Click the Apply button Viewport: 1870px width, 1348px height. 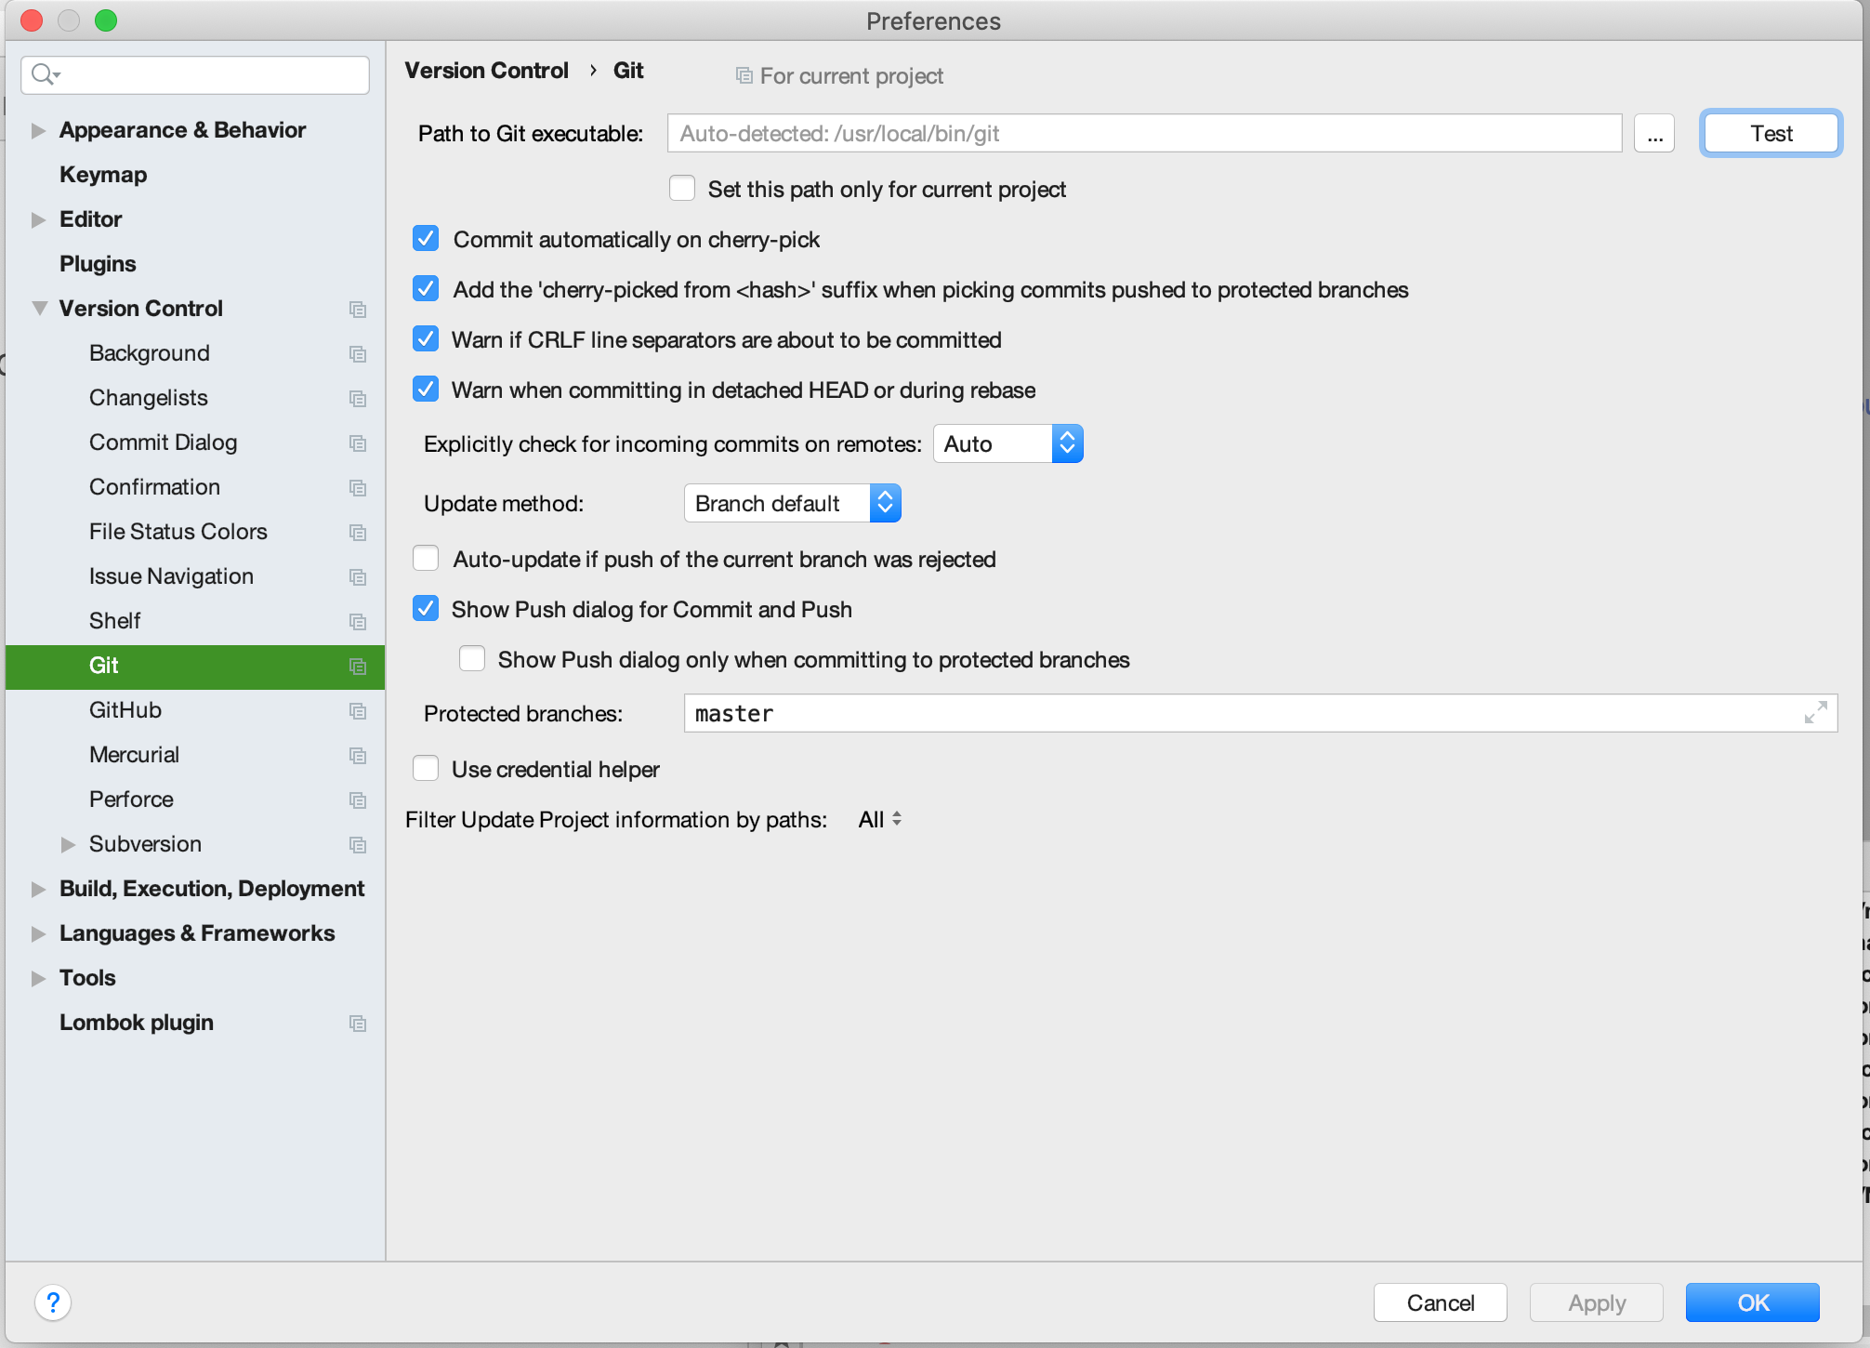(x=1596, y=1302)
